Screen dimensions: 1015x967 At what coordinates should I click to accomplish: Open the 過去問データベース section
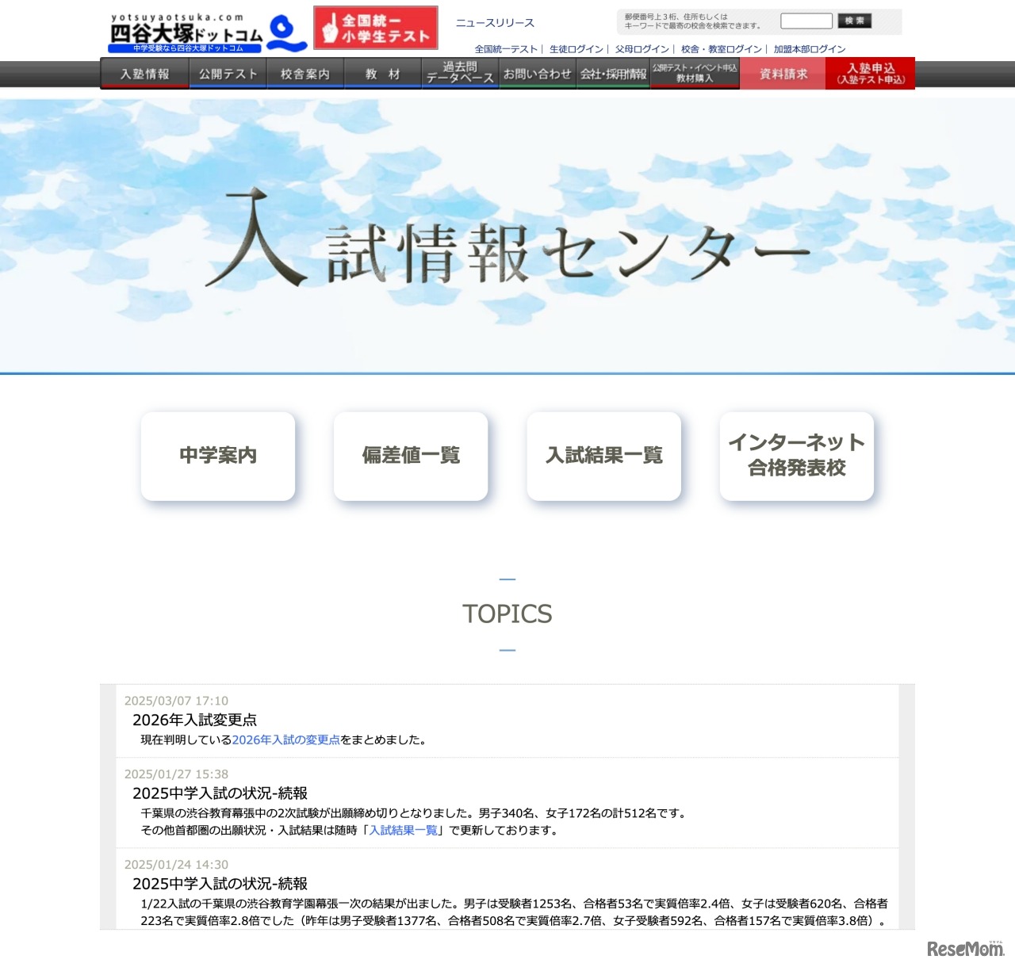click(x=459, y=73)
